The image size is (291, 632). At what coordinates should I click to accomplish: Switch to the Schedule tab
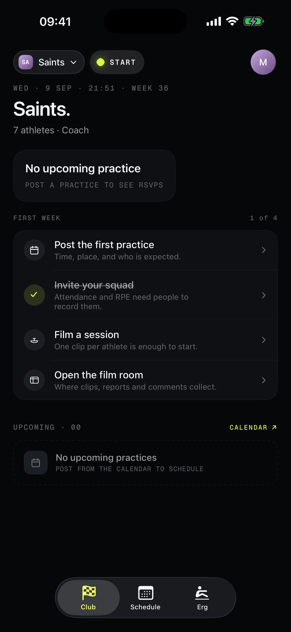coord(145,598)
